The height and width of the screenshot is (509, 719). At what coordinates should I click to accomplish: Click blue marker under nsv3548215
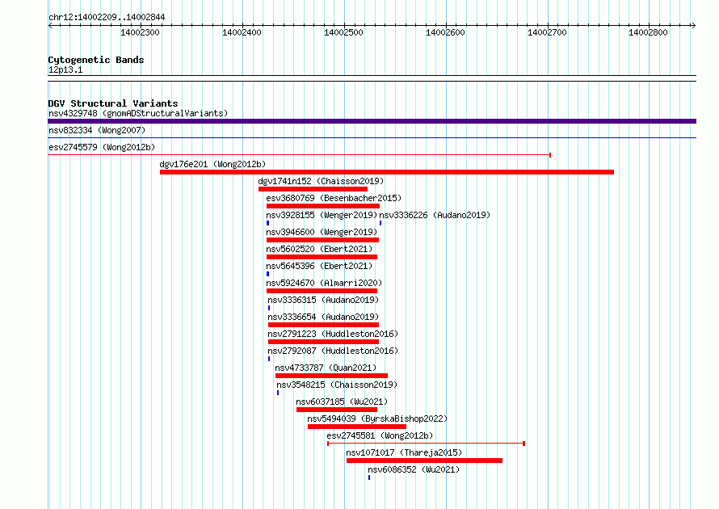(x=278, y=393)
